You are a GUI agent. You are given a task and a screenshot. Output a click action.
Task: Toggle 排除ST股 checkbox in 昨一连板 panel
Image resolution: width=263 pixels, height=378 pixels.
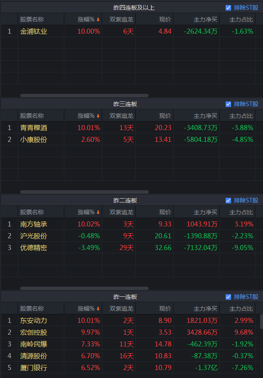coord(229,297)
